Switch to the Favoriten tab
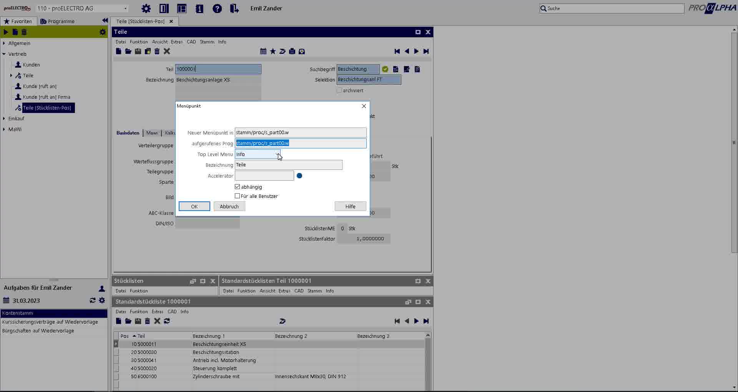Viewport: 738px width, 392px height. (18, 21)
